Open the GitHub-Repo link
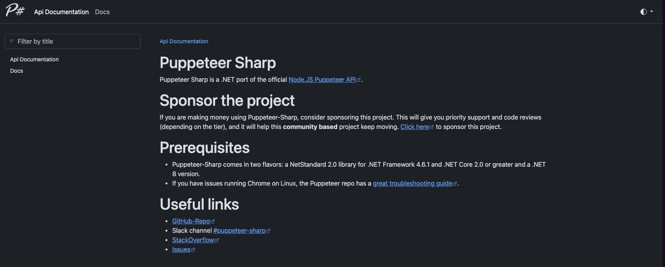Image resolution: width=665 pixels, height=267 pixels. [x=190, y=221]
